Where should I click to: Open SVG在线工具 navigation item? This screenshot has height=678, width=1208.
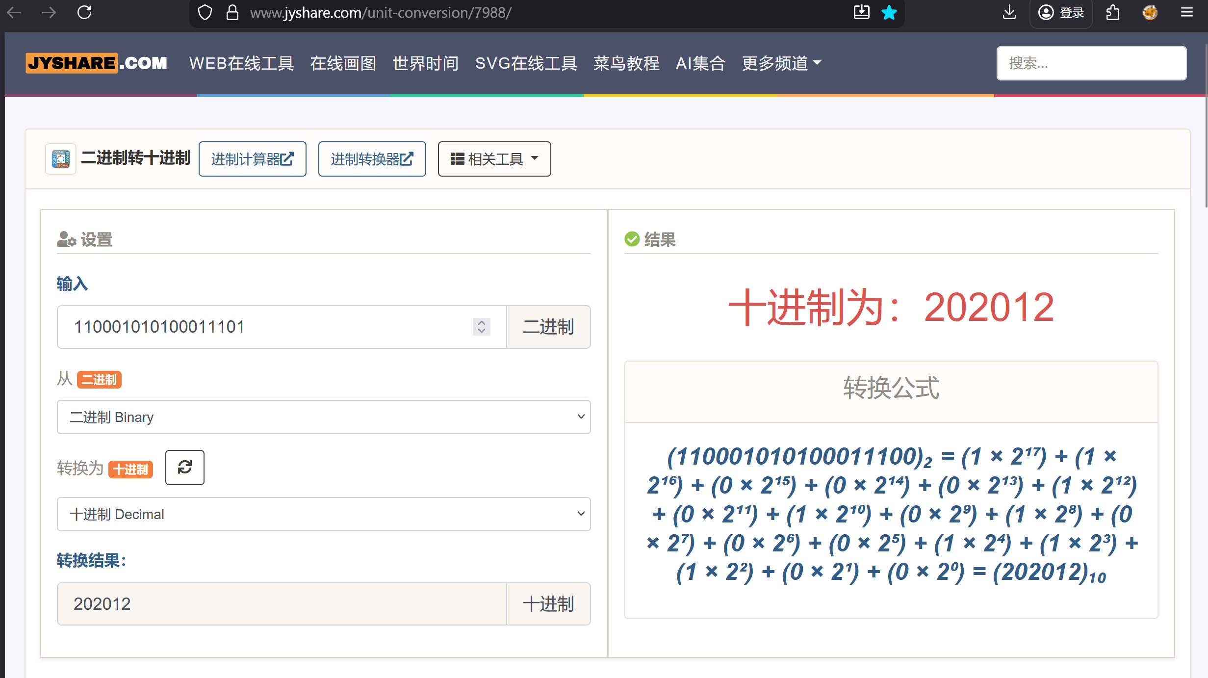(x=526, y=63)
